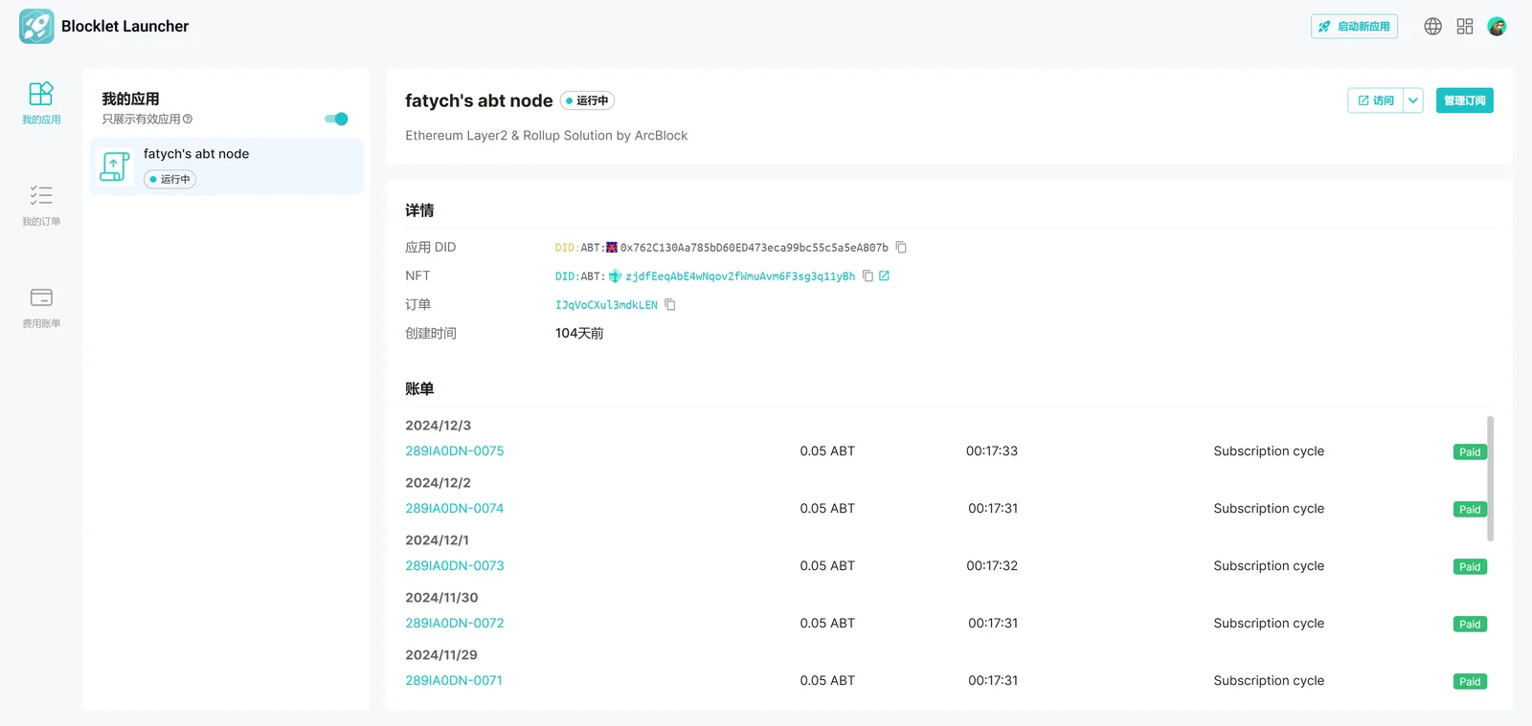The width and height of the screenshot is (1532, 726).
Task: Click Paid badge for invoice 289IA0DN-0073
Action: pyautogui.click(x=1470, y=567)
